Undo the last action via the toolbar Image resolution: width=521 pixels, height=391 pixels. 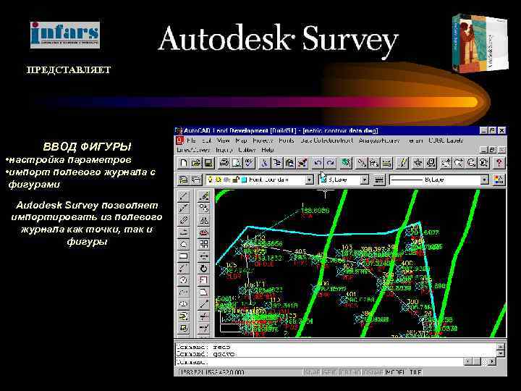coord(318,163)
